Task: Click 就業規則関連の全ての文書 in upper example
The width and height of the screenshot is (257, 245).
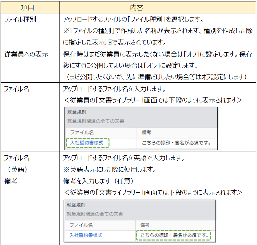Action: [x=95, y=121]
